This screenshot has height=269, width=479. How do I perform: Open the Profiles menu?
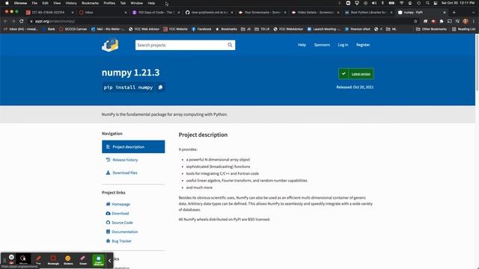pyautogui.click(x=109, y=3)
